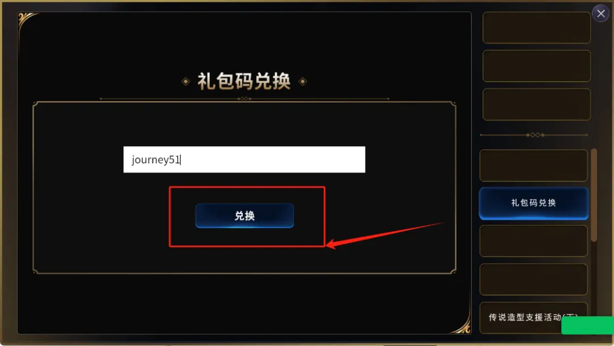The height and width of the screenshot is (346, 614).
Task: Open the 传说造型支援活动 sidebar tab
Action: coord(533,318)
